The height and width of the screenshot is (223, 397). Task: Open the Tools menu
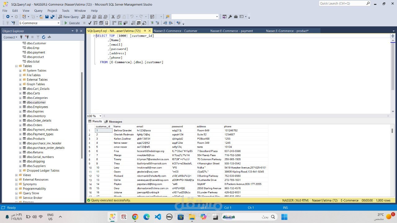point(65,11)
